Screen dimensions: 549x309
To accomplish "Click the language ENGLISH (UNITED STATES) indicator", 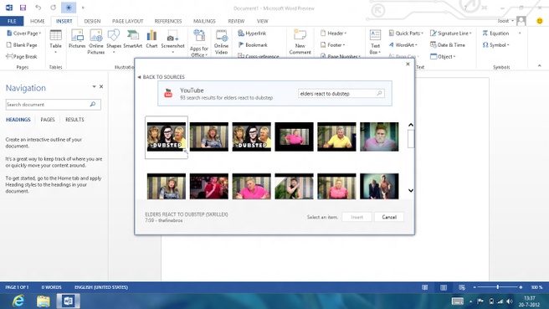I will [101, 287].
